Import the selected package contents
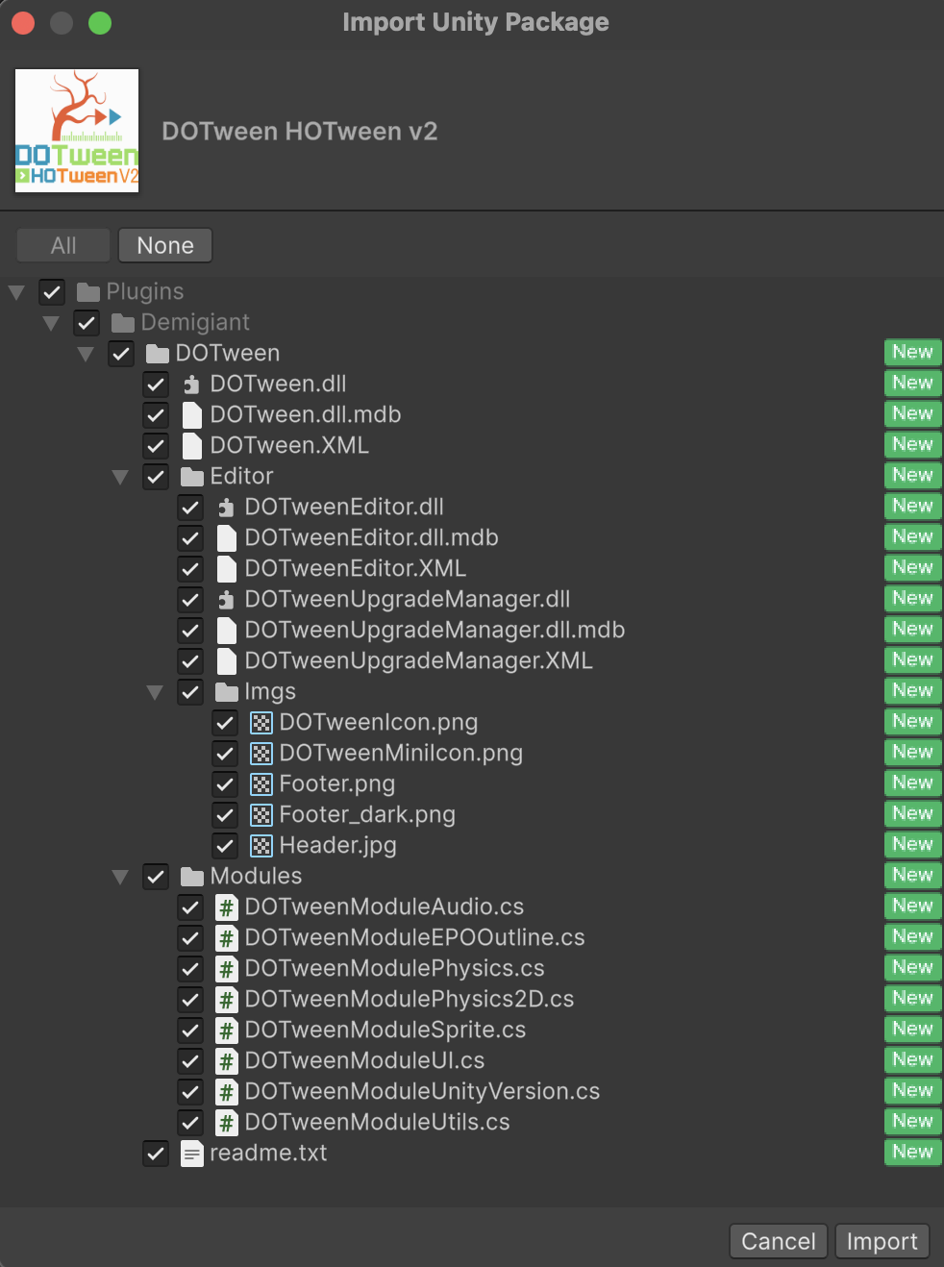 pyautogui.click(x=882, y=1241)
